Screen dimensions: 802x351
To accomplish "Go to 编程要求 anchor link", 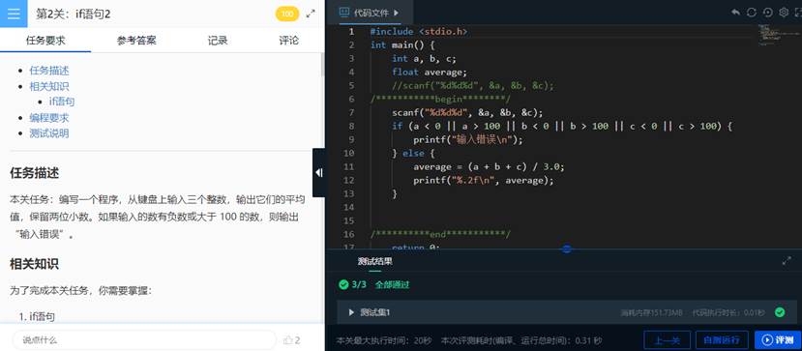I will (49, 118).
